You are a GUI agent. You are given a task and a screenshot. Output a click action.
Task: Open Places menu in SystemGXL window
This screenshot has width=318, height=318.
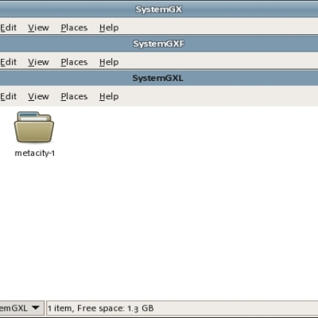click(x=74, y=96)
